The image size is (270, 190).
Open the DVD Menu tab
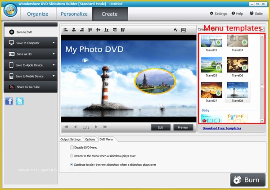click(x=106, y=140)
